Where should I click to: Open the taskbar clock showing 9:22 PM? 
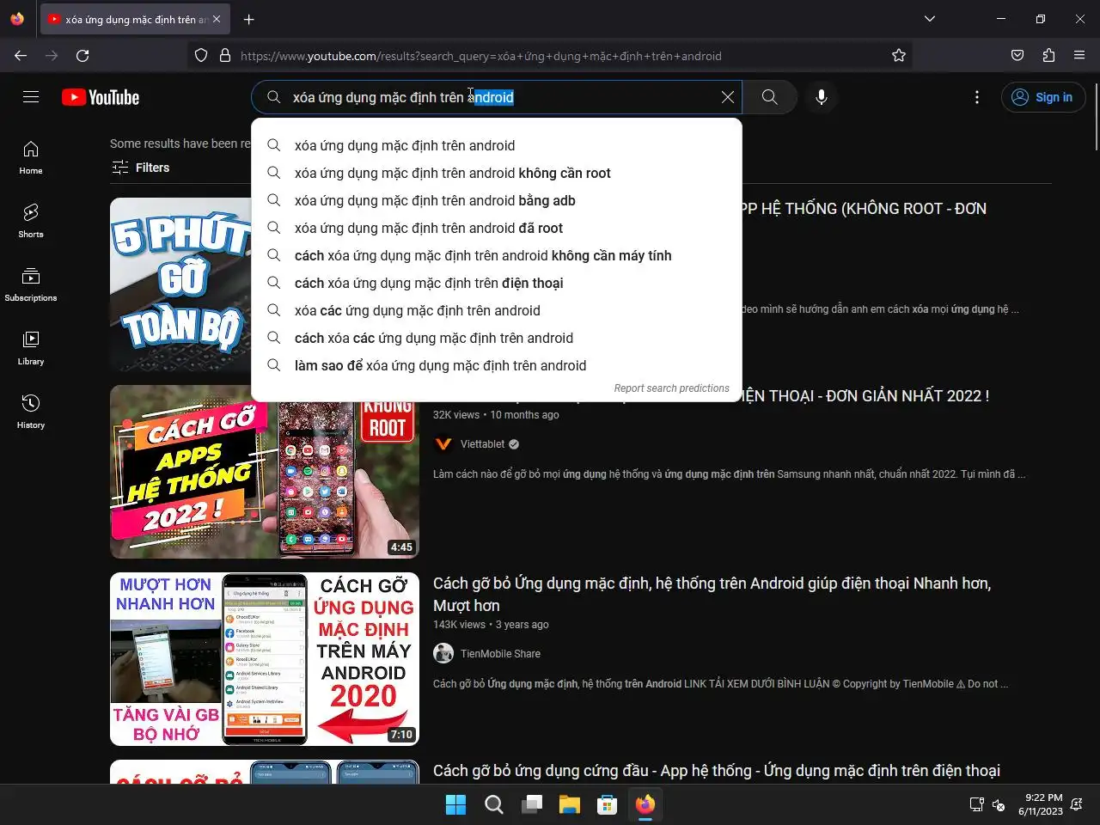click(x=1040, y=804)
